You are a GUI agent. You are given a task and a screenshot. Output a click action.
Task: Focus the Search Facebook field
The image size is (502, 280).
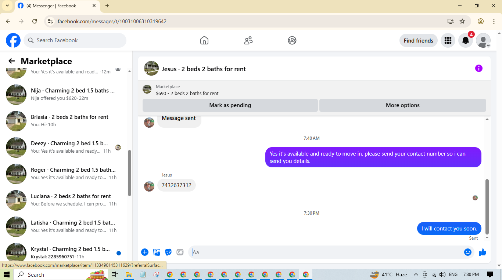coord(75,40)
